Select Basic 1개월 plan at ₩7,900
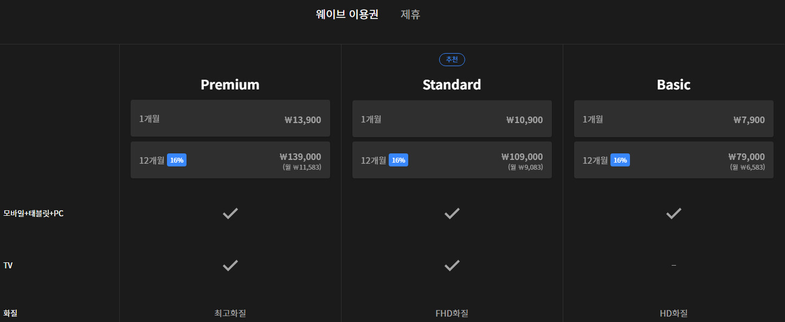Viewport: 785px width, 322px height. coord(673,119)
